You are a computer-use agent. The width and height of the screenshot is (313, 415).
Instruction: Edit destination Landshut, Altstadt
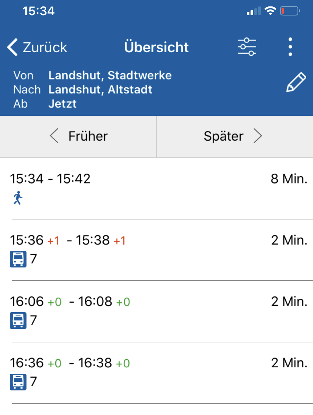[100, 90]
